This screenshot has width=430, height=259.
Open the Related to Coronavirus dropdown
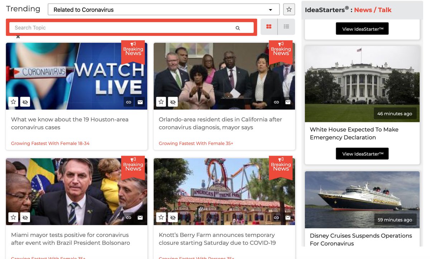tap(163, 10)
